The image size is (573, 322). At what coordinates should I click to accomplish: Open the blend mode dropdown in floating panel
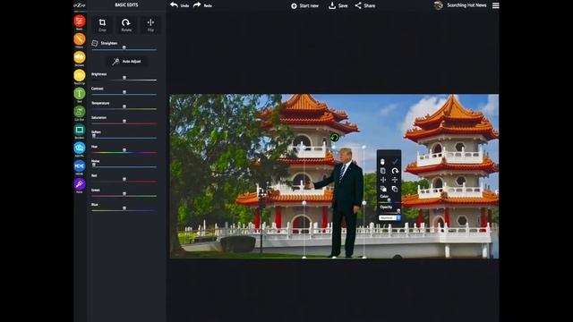pyautogui.click(x=389, y=218)
